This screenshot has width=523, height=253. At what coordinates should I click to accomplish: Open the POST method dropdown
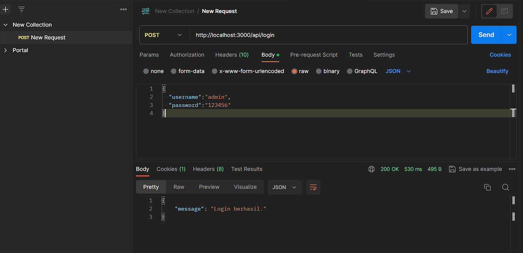pos(163,35)
